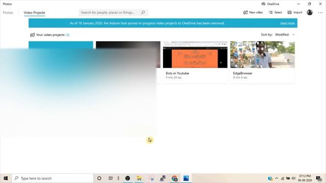Open the three-dot See more menu

pos(320,13)
